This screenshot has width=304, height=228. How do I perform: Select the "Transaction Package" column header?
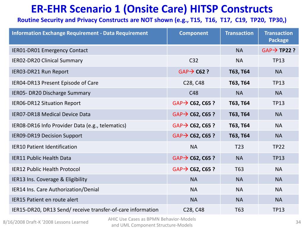point(278,37)
